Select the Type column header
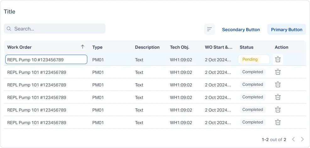This screenshot has height=148, width=310. [97, 47]
